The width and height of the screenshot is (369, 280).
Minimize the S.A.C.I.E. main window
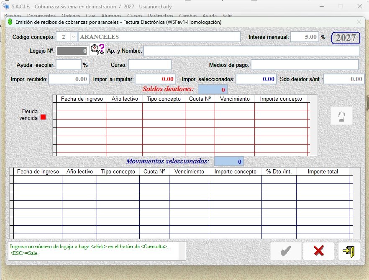coord(322,6)
